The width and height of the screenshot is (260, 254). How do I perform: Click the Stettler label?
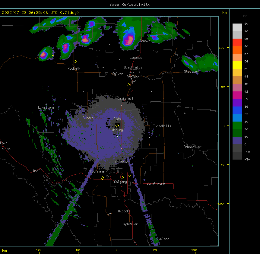[191, 71]
